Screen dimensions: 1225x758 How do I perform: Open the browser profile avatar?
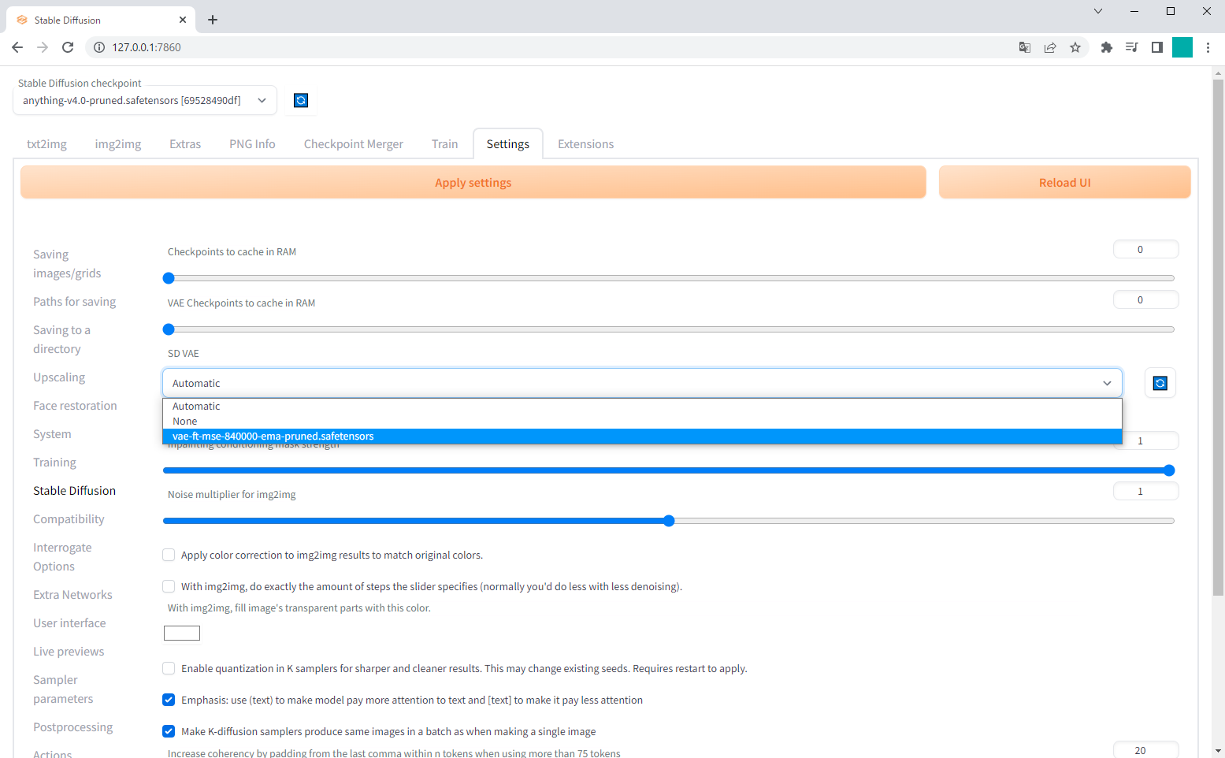1182,47
